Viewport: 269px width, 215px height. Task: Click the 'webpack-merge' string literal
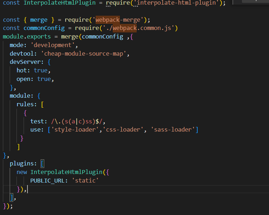(x=118, y=20)
